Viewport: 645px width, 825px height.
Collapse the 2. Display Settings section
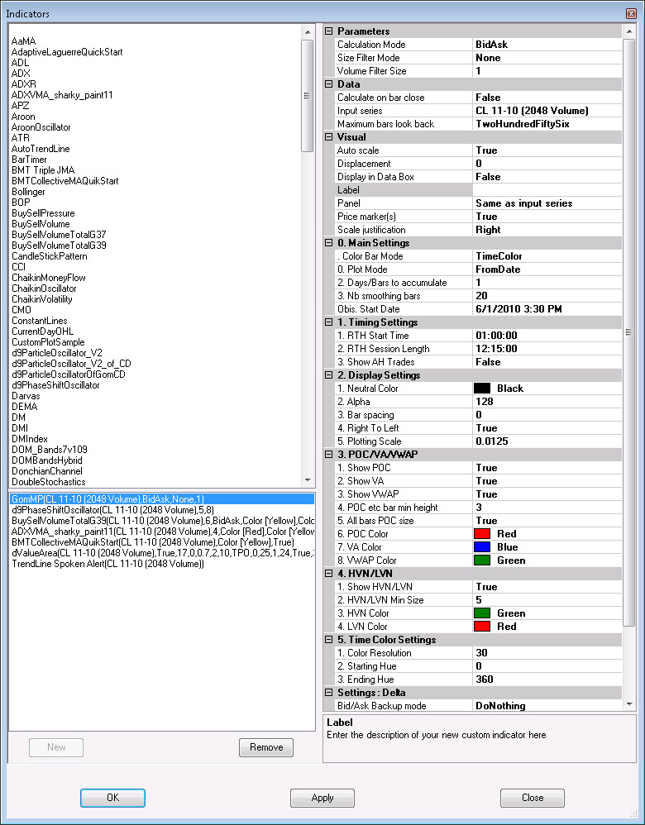click(328, 375)
